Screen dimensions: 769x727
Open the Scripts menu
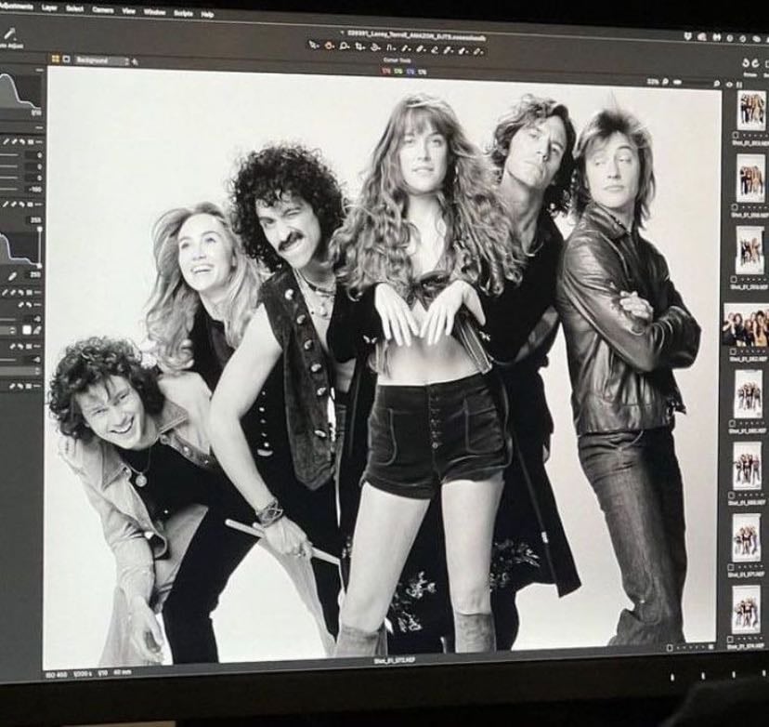[x=183, y=13]
